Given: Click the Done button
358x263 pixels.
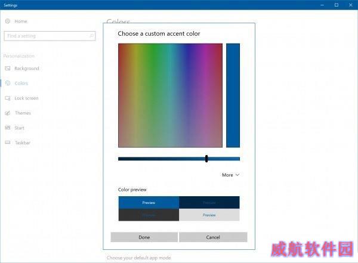Looking at the screenshot, I should [144, 237].
